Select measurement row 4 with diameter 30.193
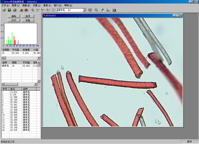This screenshot has height=144, width=199. coord(21,100)
